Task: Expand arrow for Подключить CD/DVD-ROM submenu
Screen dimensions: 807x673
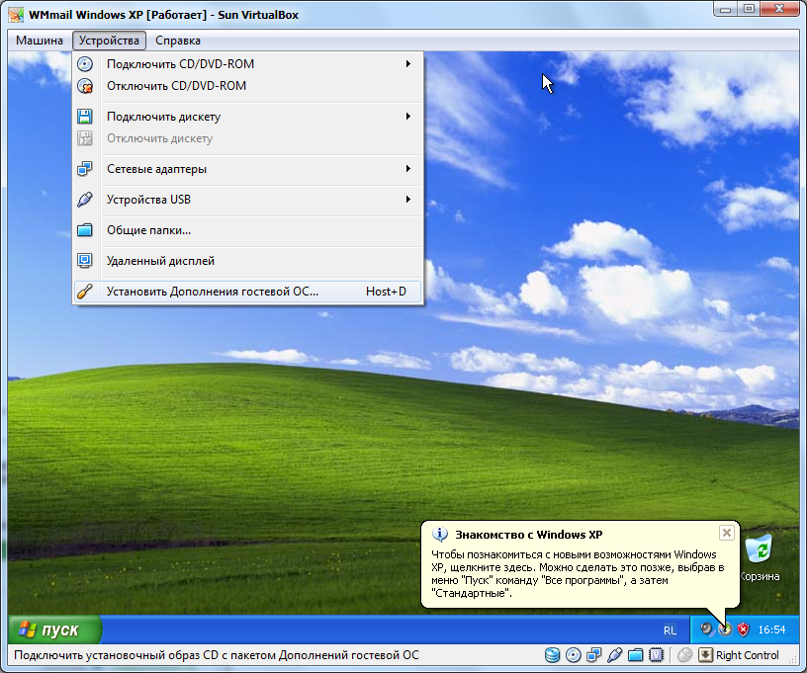Action: (408, 64)
